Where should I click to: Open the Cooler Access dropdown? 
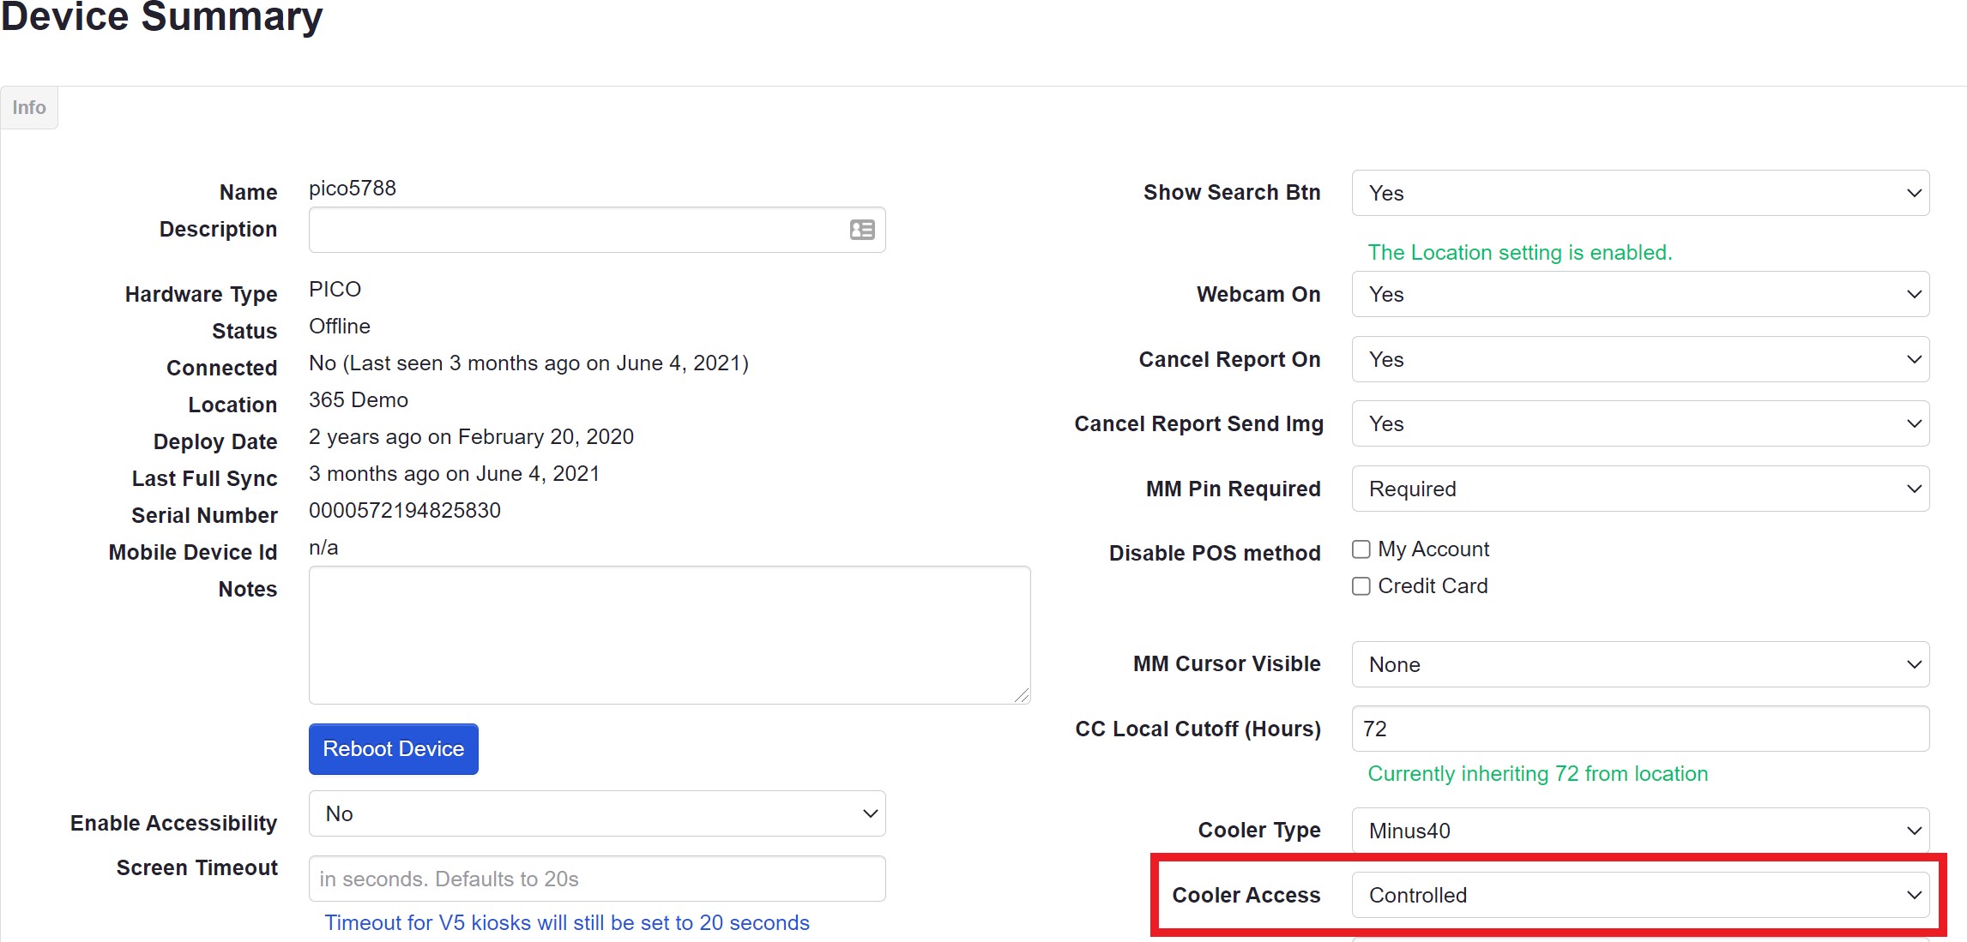click(x=1640, y=895)
